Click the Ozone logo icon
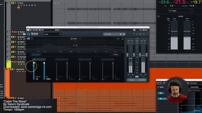 [x=29, y=34]
